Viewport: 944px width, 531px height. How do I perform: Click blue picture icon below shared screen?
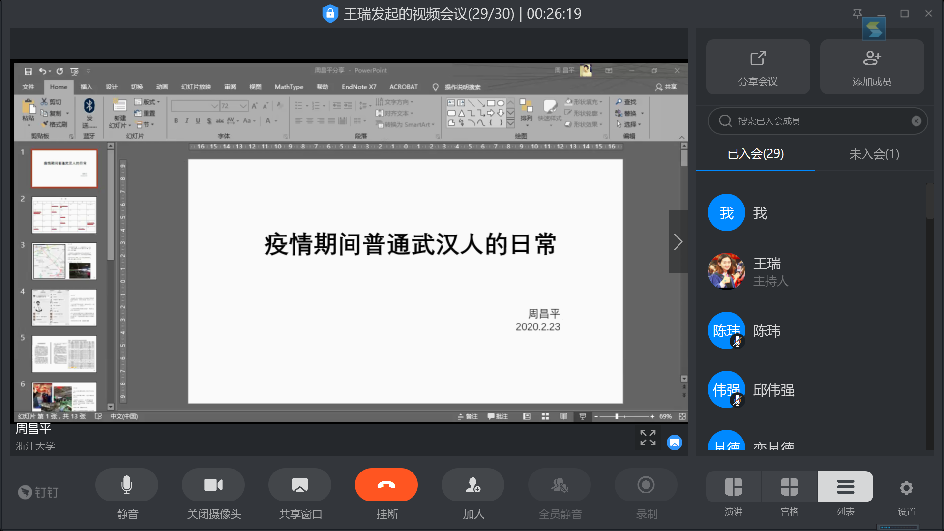click(675, 442)
